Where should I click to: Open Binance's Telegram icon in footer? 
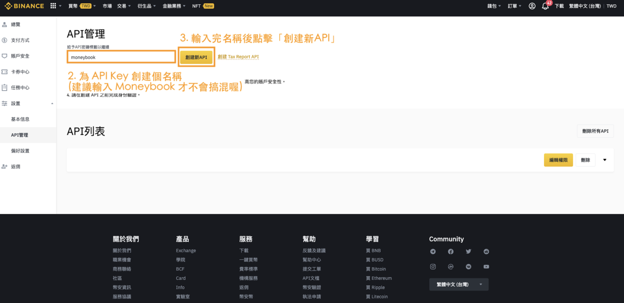[x=433, y=251]
